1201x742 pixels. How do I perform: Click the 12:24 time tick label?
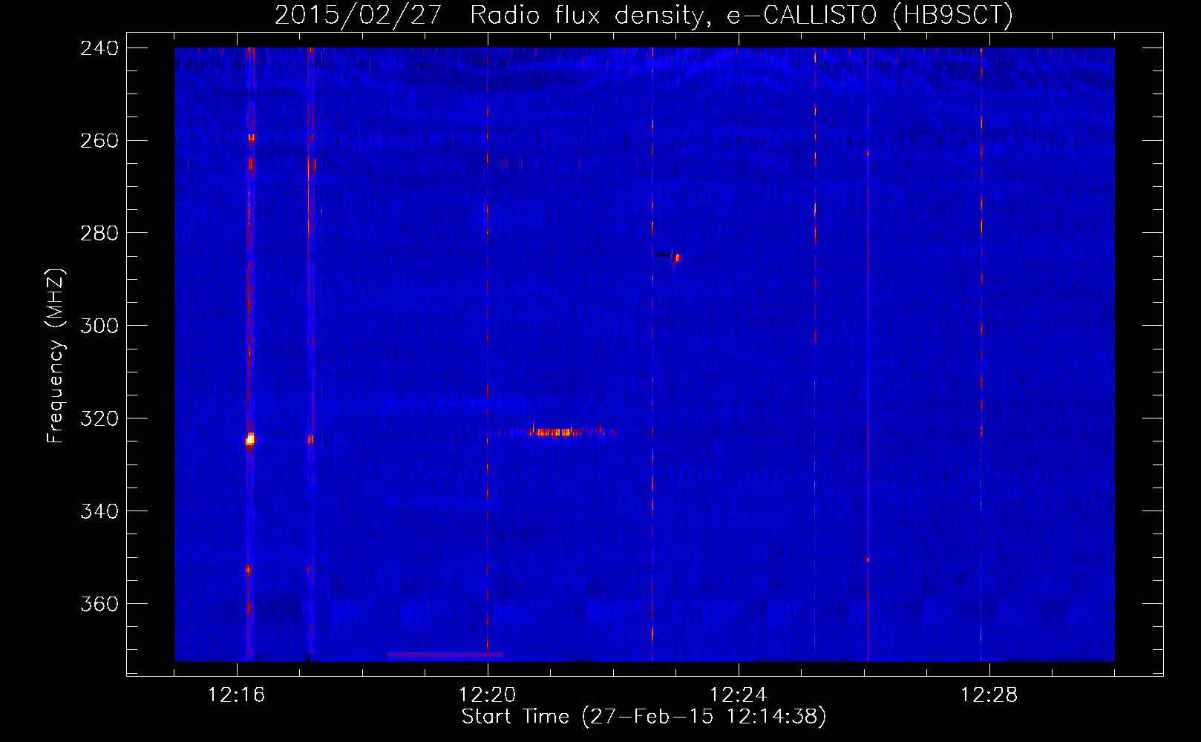739,695
